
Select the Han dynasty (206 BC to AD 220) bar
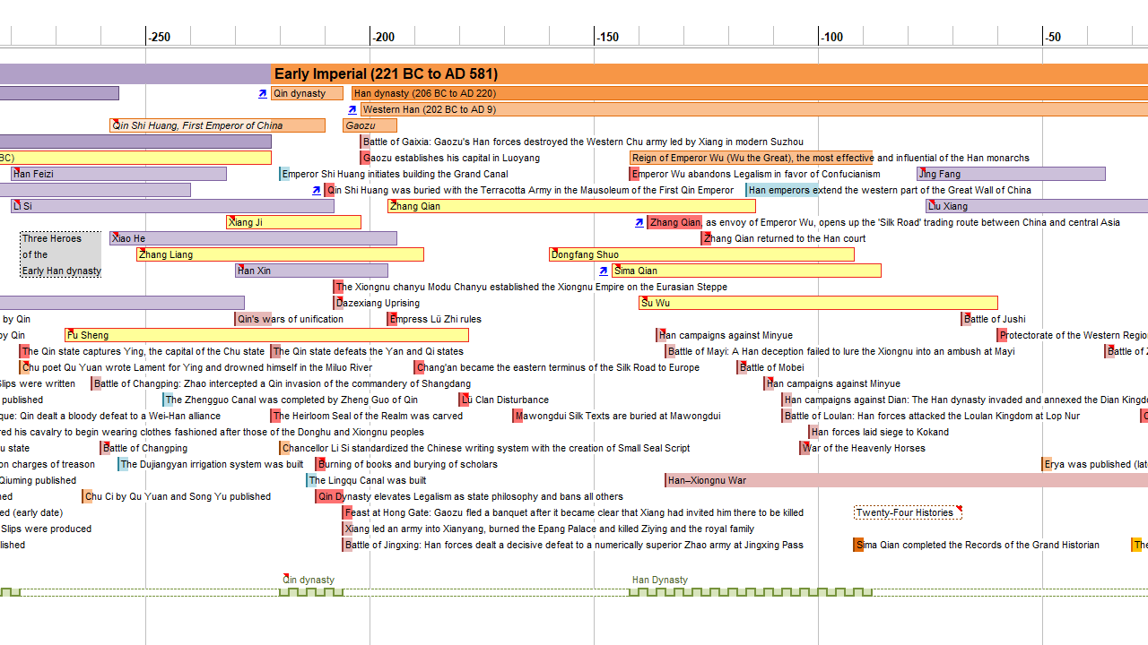[x=749, y=93]
